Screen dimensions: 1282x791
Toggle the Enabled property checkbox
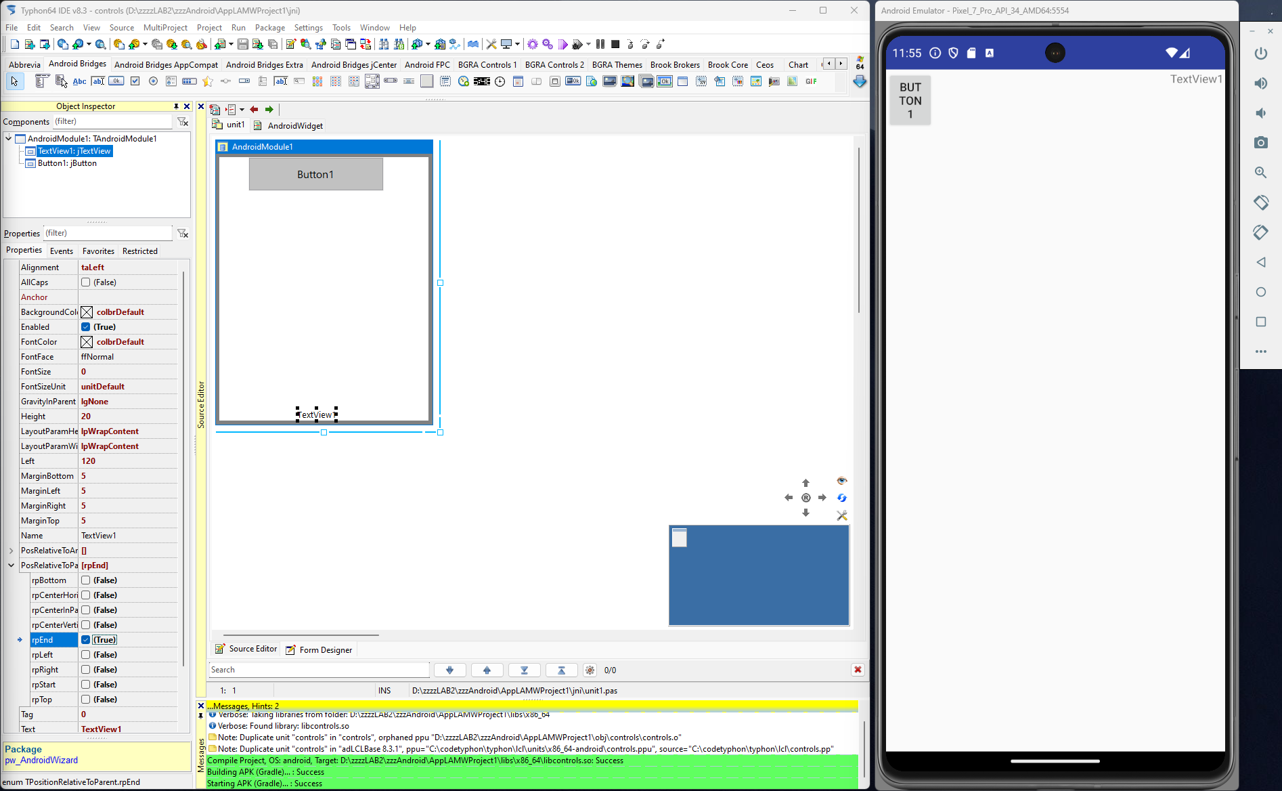pyautogui.click(x=86, y=327)
